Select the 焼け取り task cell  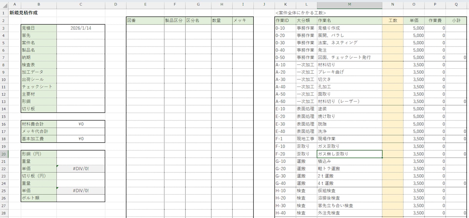pyautogui.click(x=349, y=116)
